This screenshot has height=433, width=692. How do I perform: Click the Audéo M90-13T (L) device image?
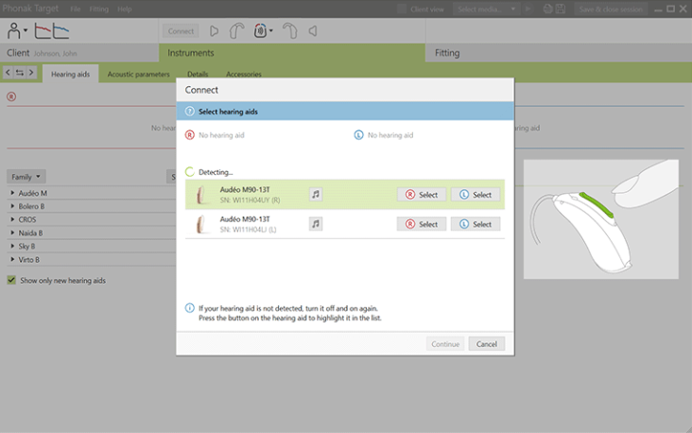[201, 224]
